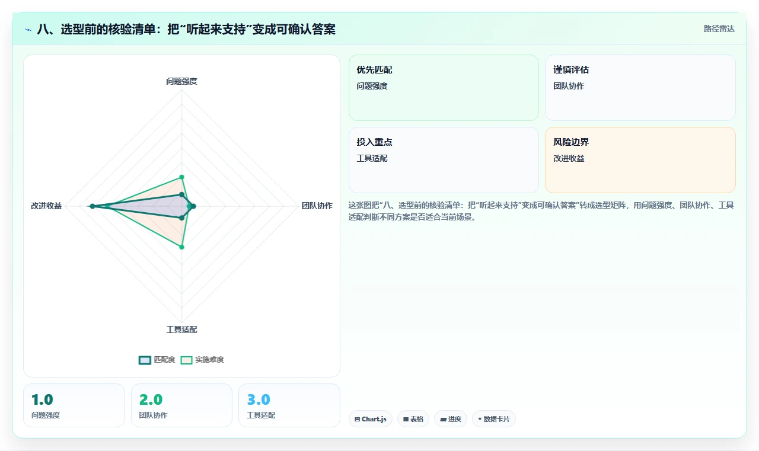Click the 2.0 团队协作 stat card
This screenshot has height=451, width=759.
(x=181, y=405)
